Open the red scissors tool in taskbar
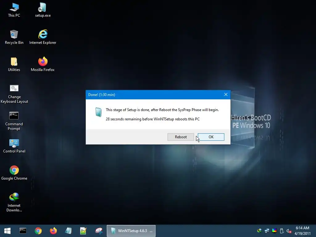The image size is (316, 237). (99, 231)
